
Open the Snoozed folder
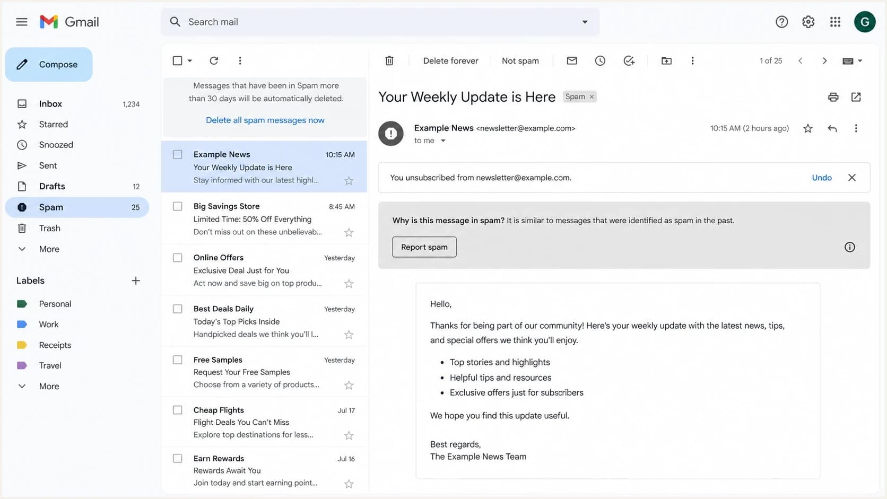tap(77, 145)
